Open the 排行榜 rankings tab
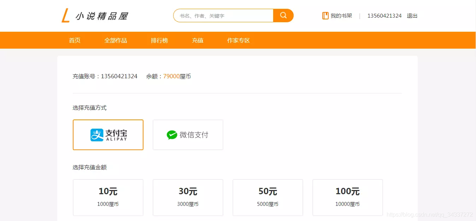 tap(159, 41)
